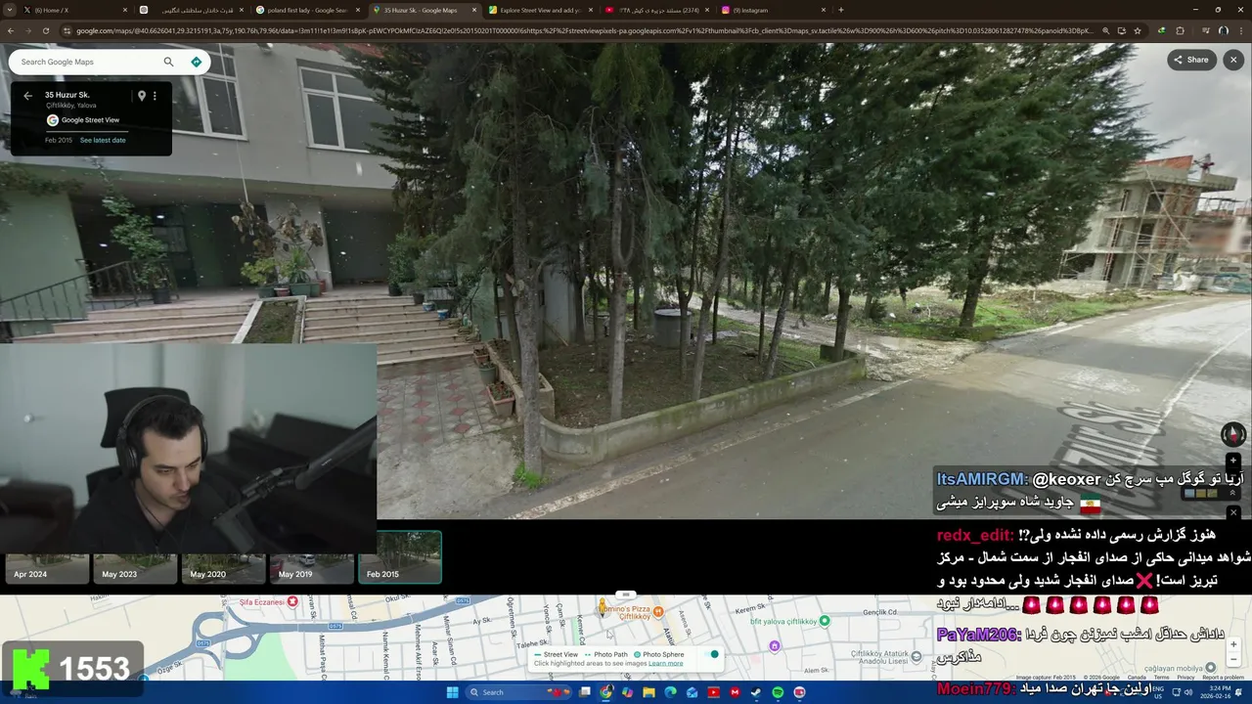
Task: Open Chrome from the taskbar
Action: point(605,692)
